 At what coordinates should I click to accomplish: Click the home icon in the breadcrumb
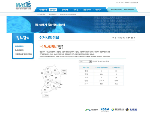pos(113,38)
